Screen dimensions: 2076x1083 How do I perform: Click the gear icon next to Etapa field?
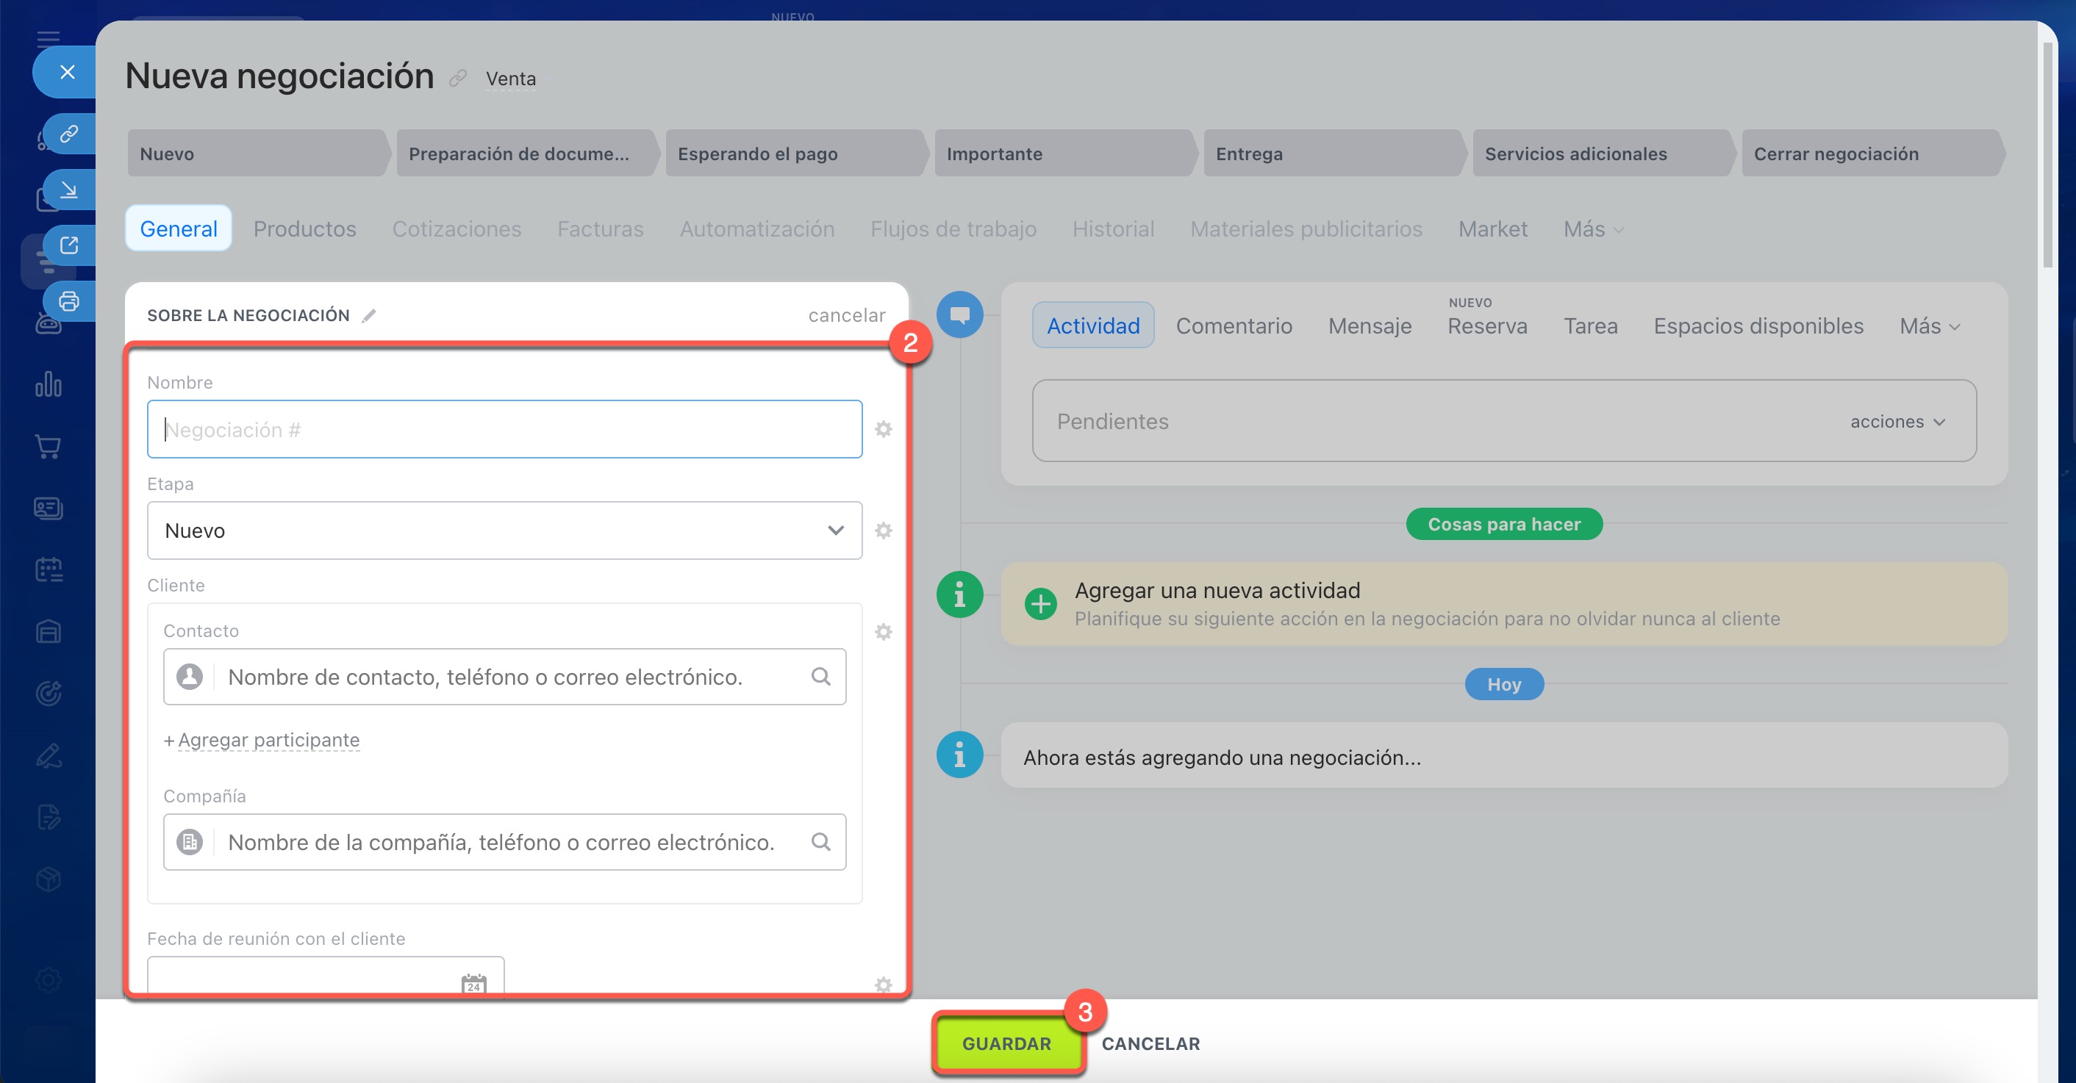(x=884, y=530)
